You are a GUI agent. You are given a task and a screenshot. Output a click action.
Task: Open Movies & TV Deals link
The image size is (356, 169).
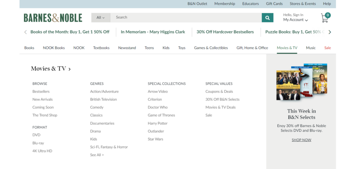pos(220,107)
